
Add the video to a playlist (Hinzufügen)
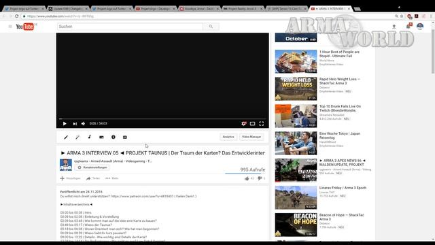click(70, 178)
